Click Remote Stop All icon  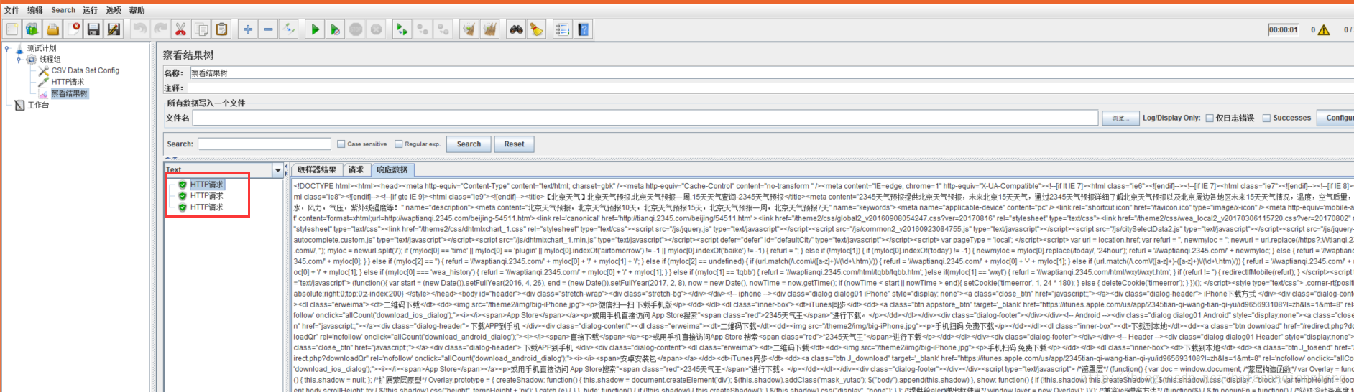(x=423, y=29)
